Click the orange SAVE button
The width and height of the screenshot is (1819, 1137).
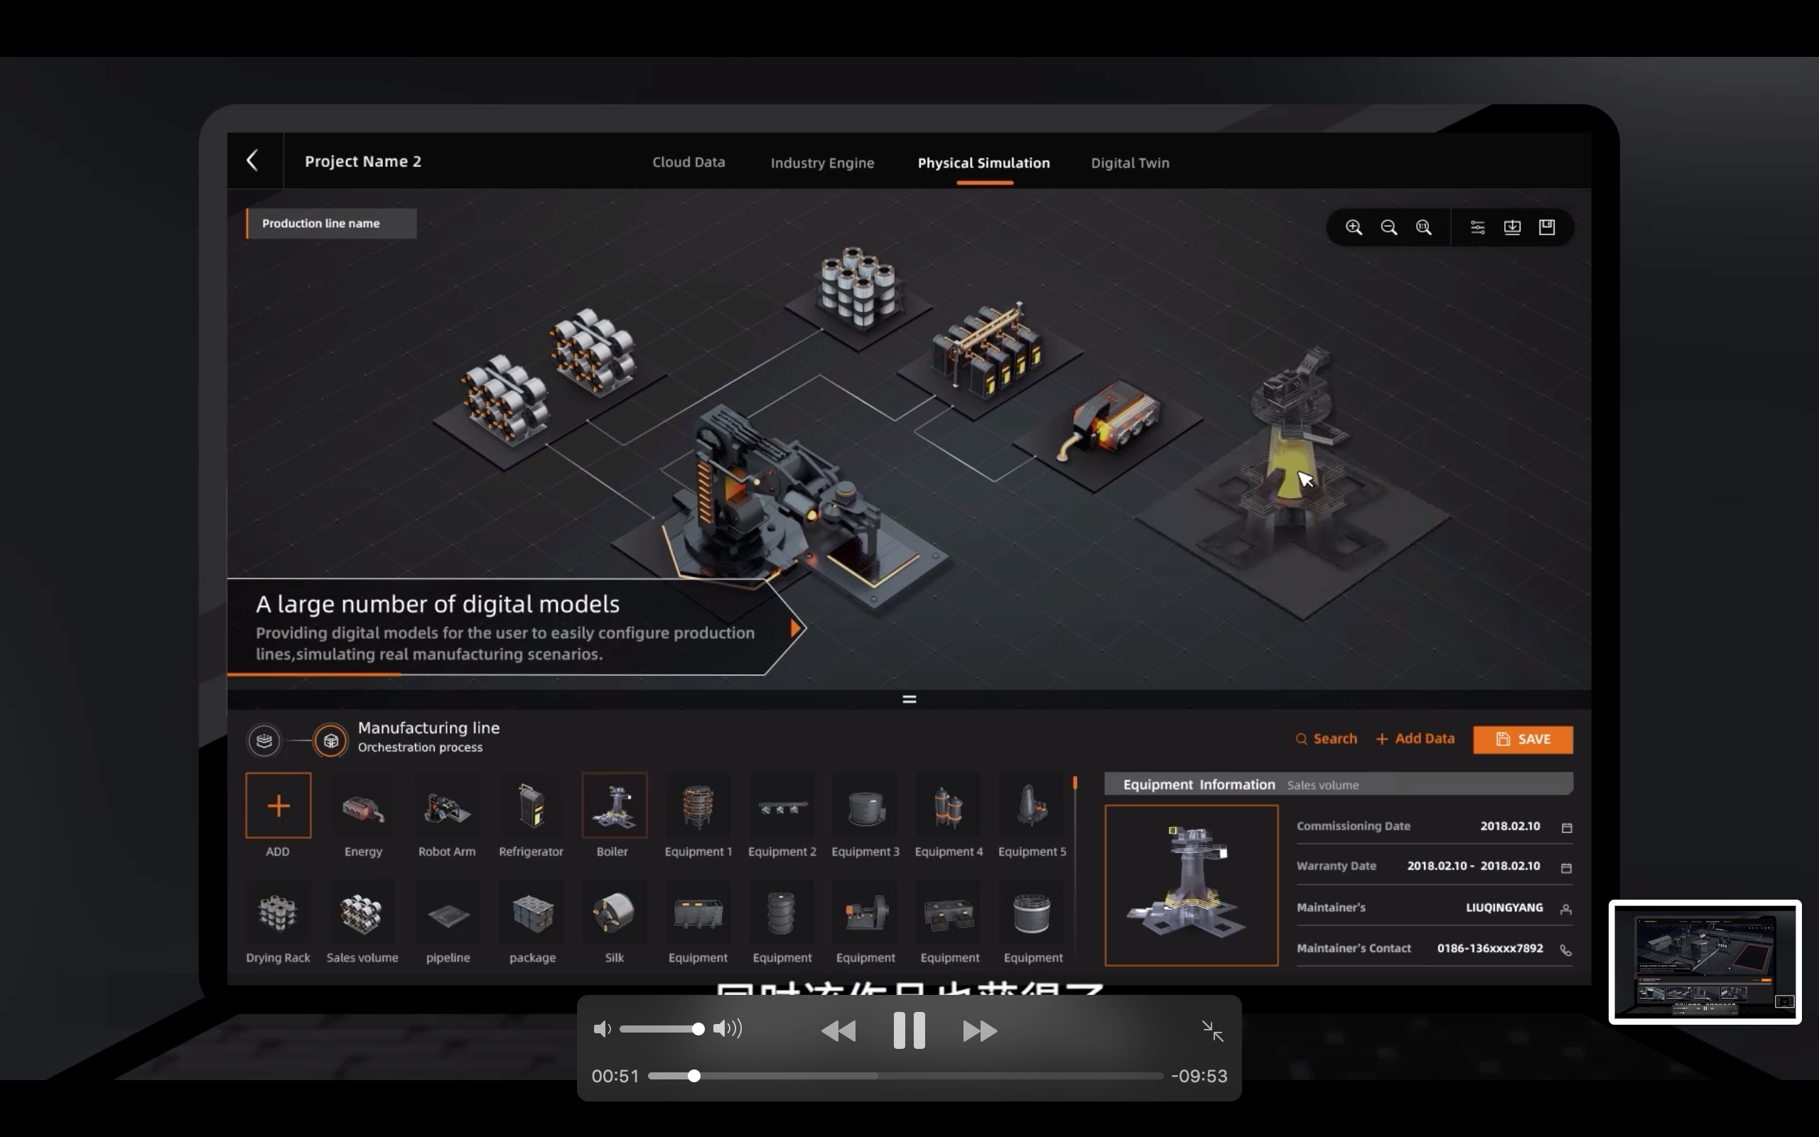click(x=1523, y=740)
